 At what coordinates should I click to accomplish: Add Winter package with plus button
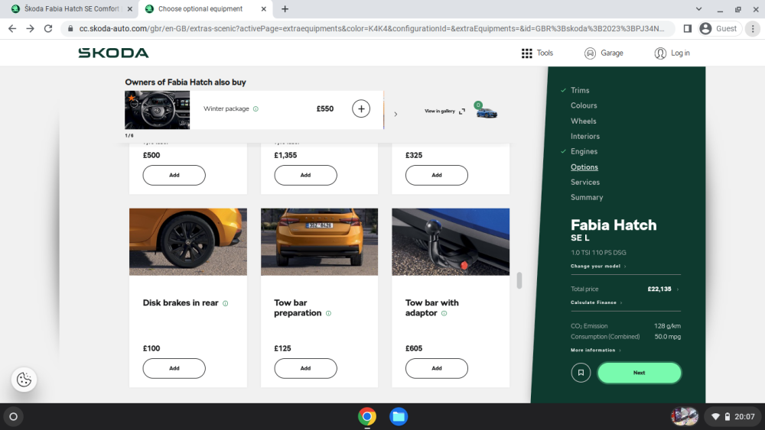[x=361, y=108]
